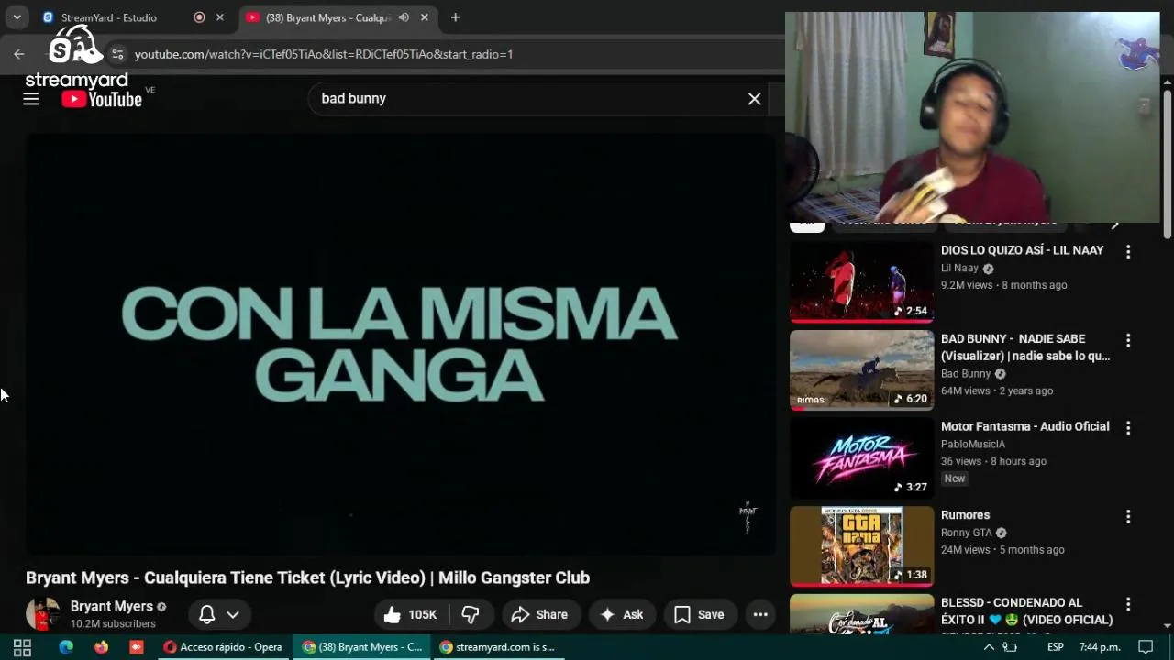Click the page vertical scrollbar
Screen dimensions: 1174x660
coord(1167,165)
